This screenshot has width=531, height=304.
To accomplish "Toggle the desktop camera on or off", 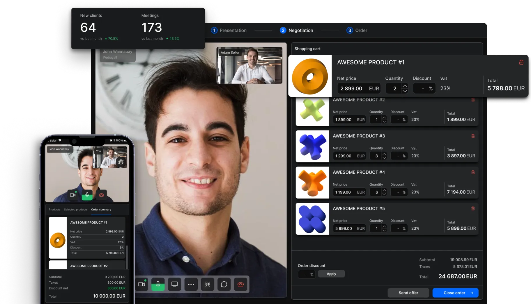I will tap(141, 284).
